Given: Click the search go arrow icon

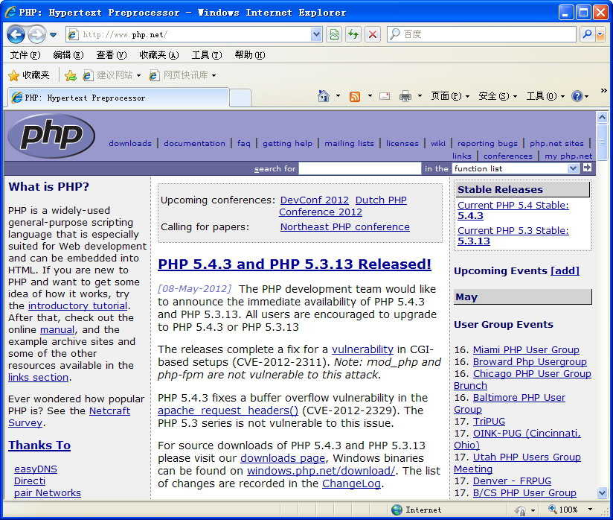Looking at the screenshot, I should (587, 168).
